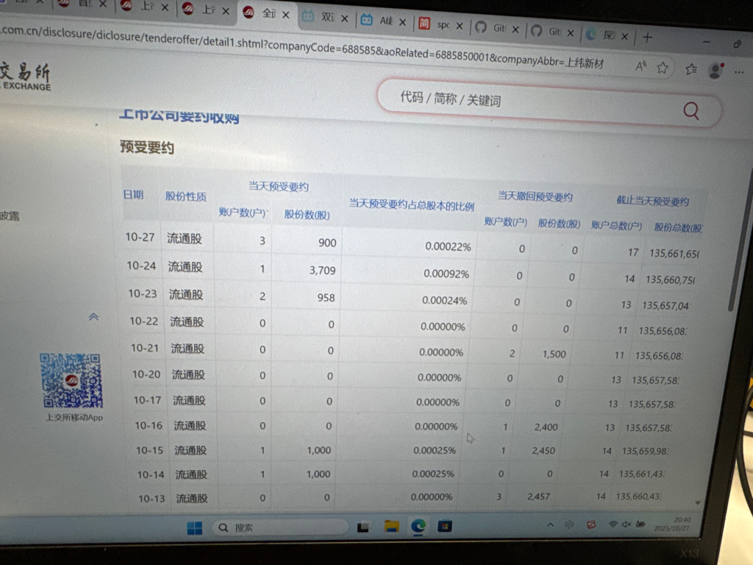Click the back-to-top double chevron icon
The image size is (753, 565).
93,316
